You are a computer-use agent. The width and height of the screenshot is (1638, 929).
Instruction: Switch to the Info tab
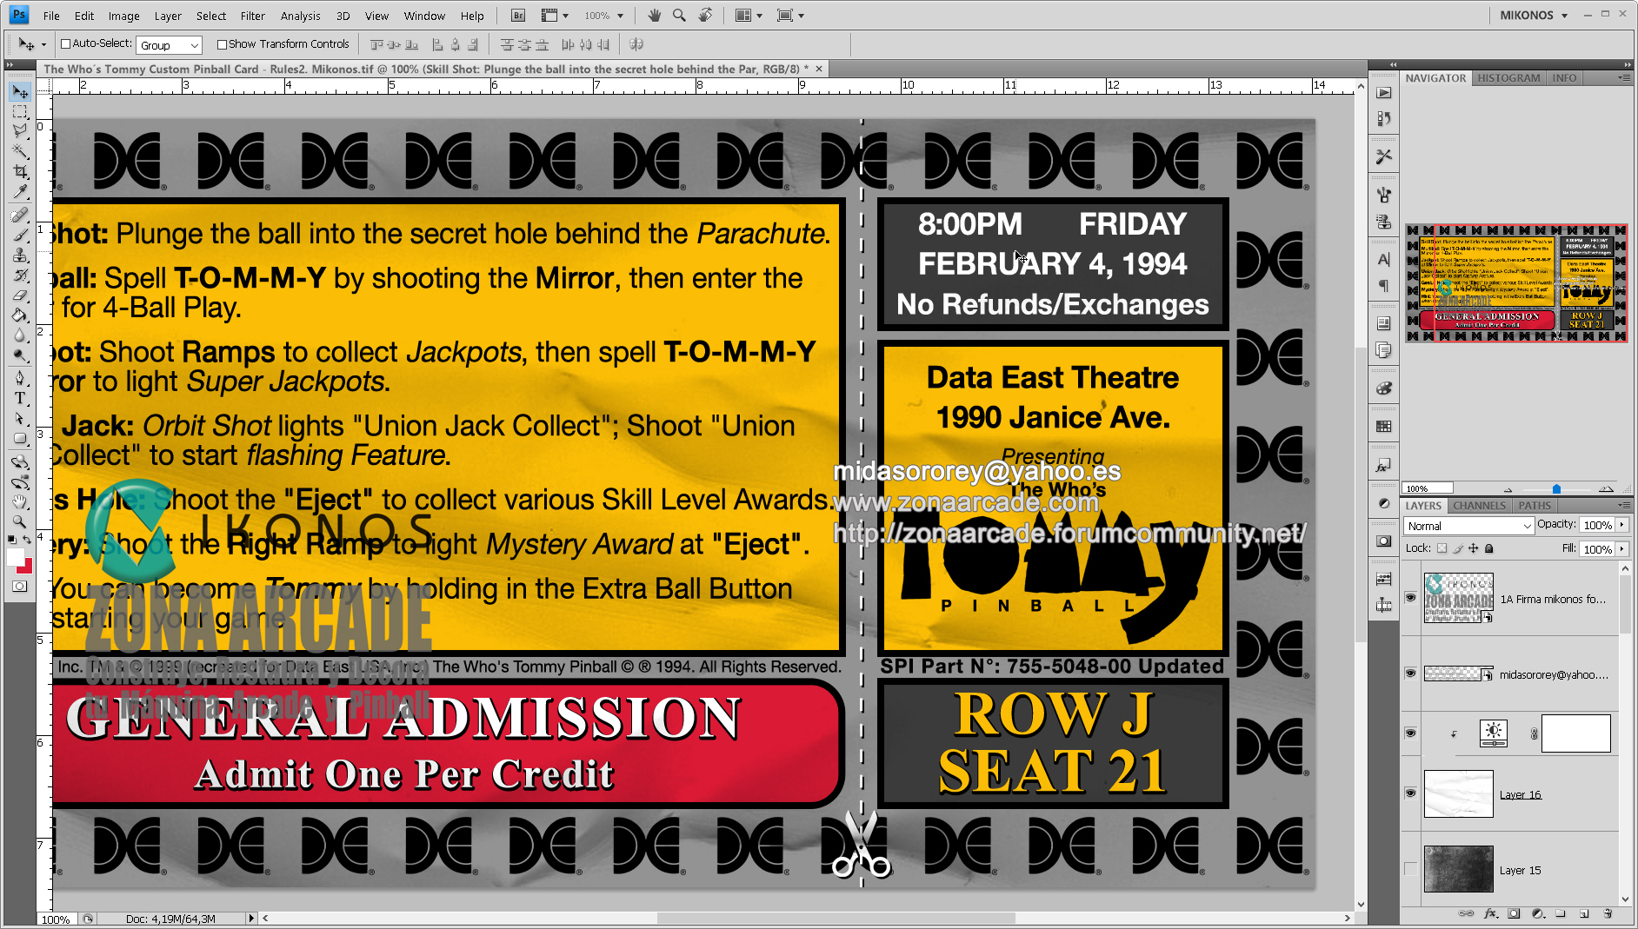1564,78
